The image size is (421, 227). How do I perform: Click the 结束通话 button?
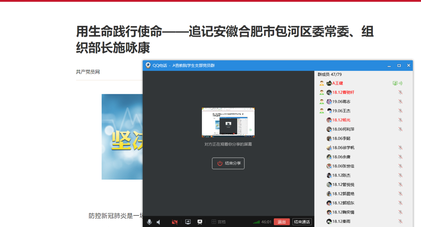(x=302, y=222)
